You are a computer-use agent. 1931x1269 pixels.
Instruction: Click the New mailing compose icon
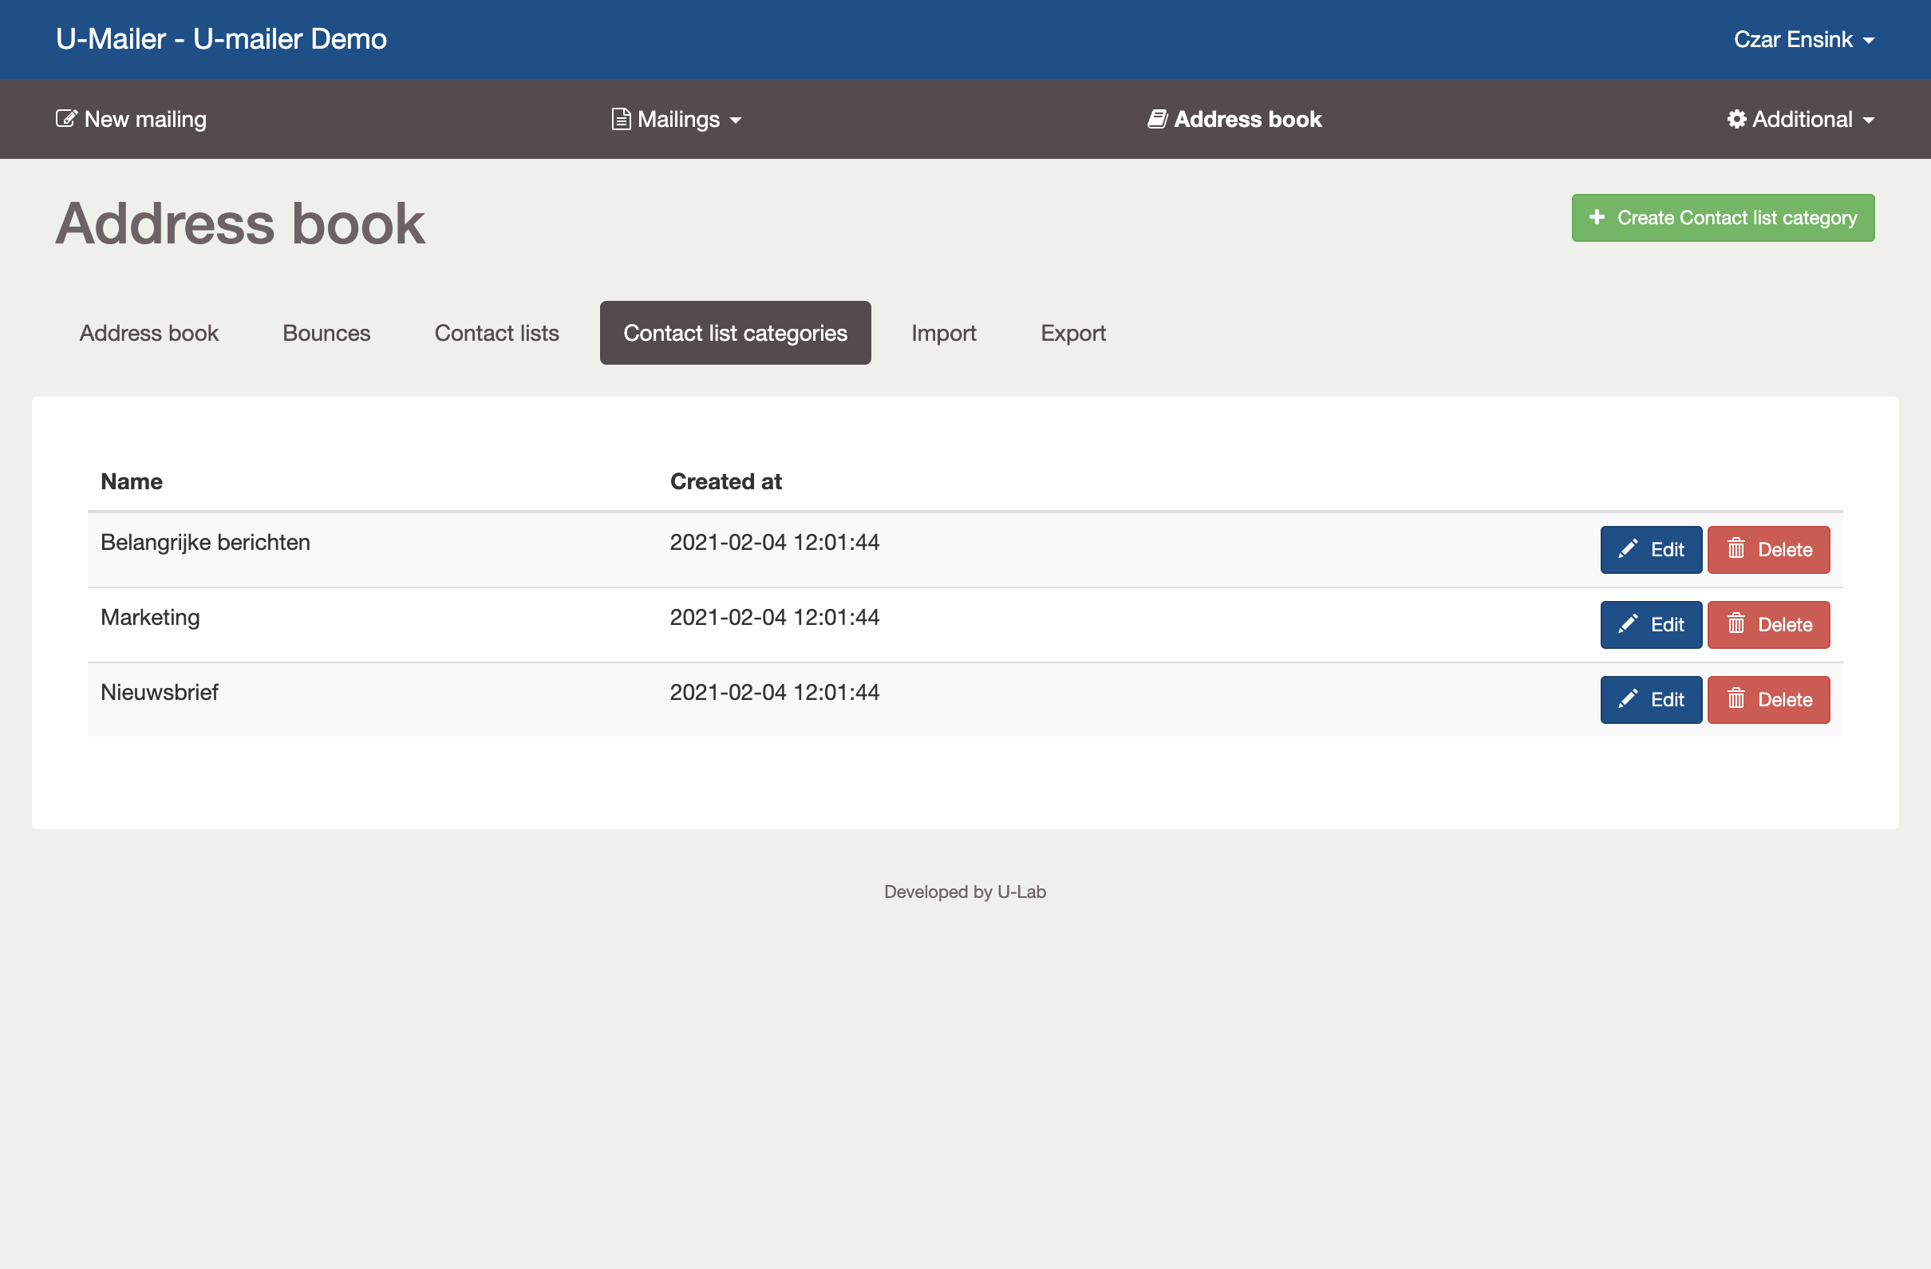[65, 118]
